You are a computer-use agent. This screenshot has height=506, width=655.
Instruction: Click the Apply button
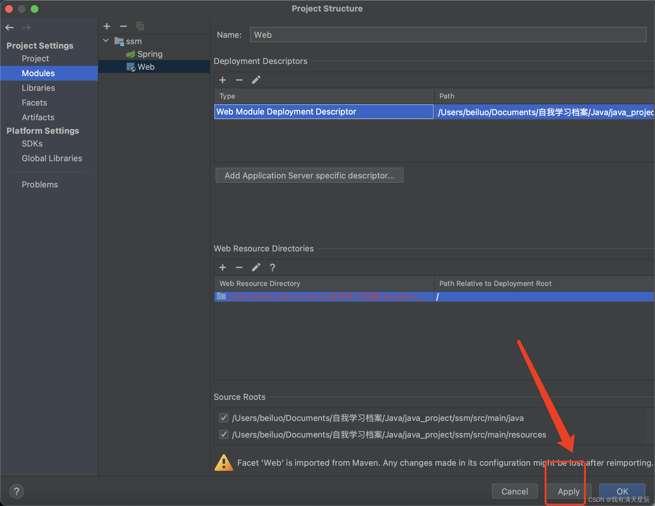pyautogui.click(x=568, y=491)
